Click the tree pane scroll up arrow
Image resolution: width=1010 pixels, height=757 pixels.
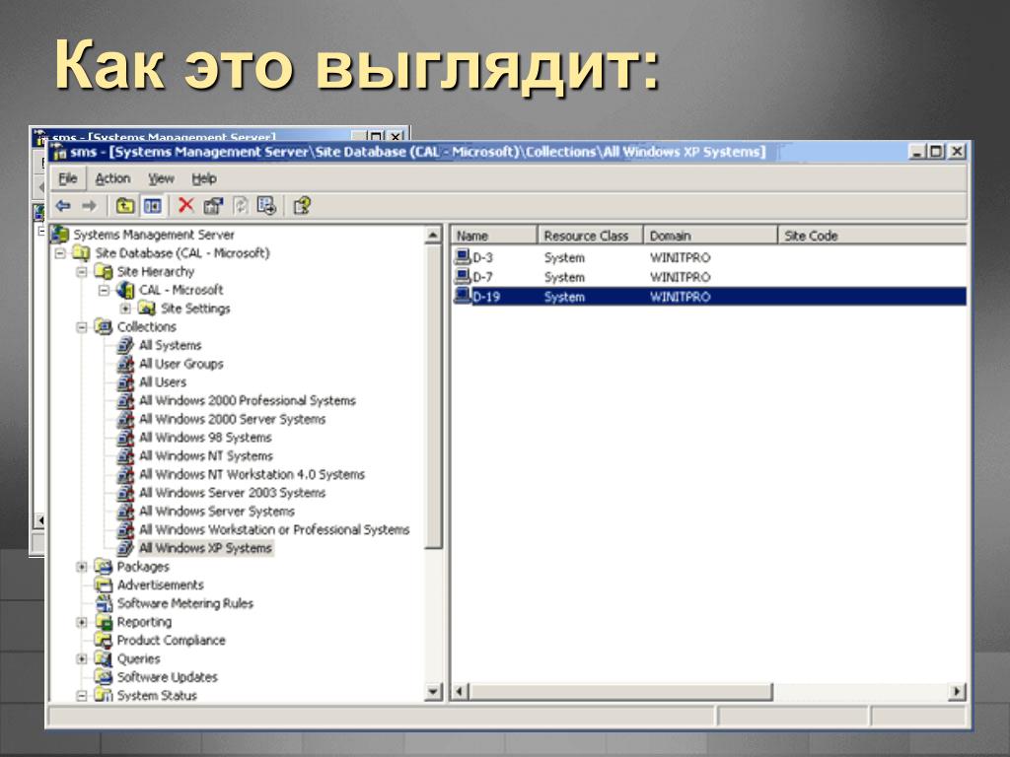pyautogui.click(x=434, y=236)
